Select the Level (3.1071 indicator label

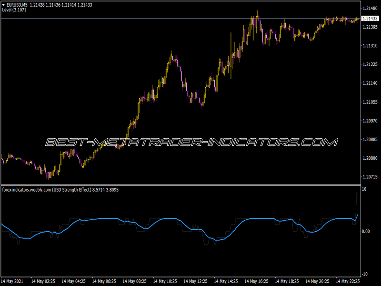click(x=14, y=10)
